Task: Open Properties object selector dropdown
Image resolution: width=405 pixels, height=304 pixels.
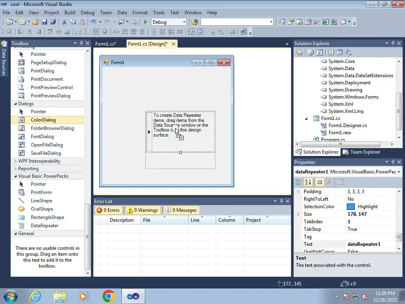Action: coord(399,172)
